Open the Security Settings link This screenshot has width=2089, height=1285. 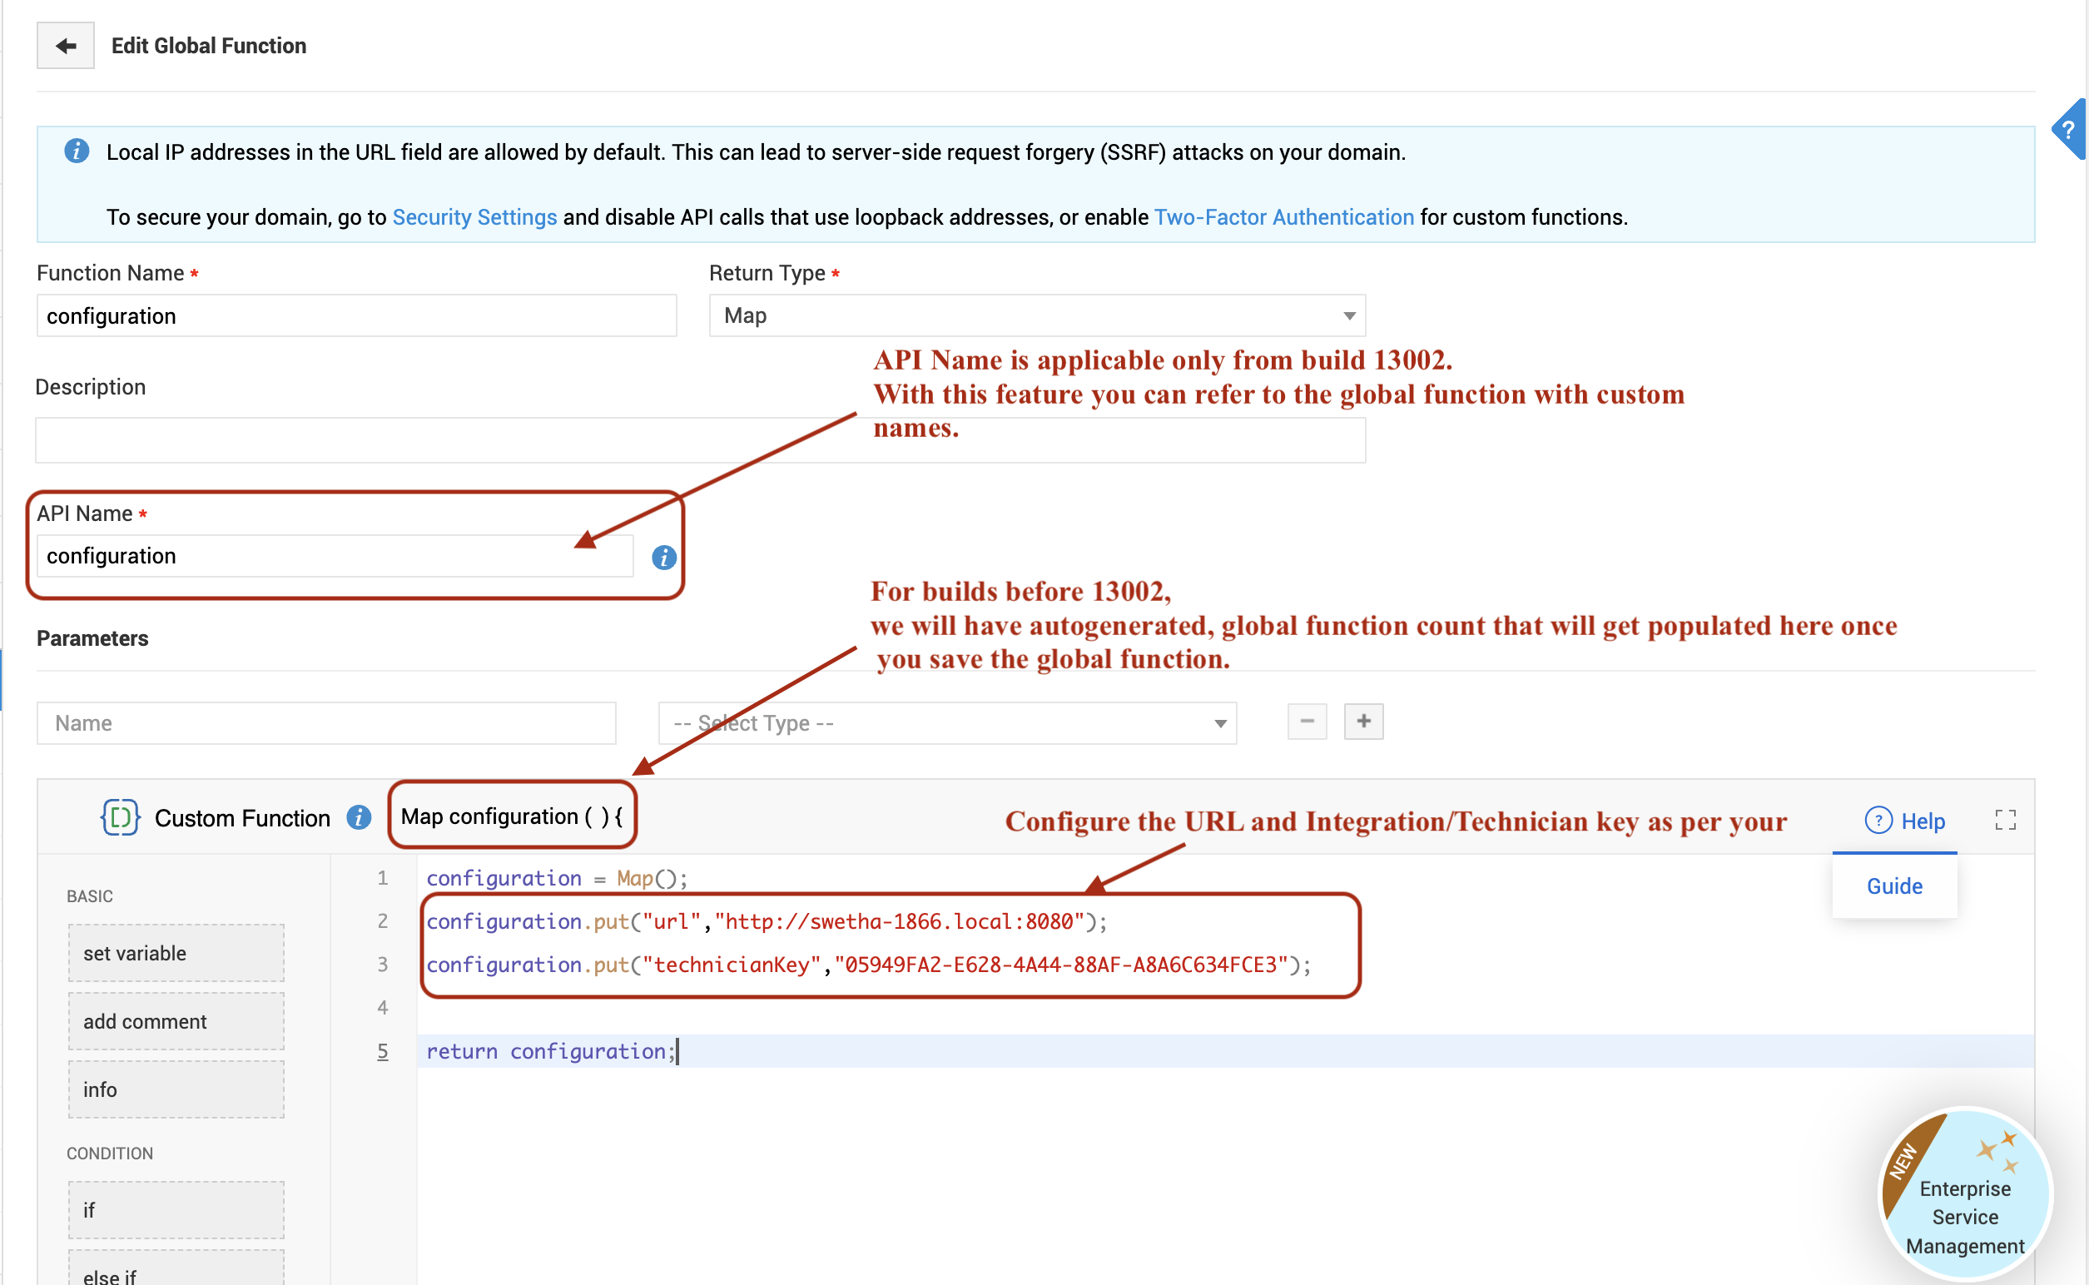pos(474,217)
